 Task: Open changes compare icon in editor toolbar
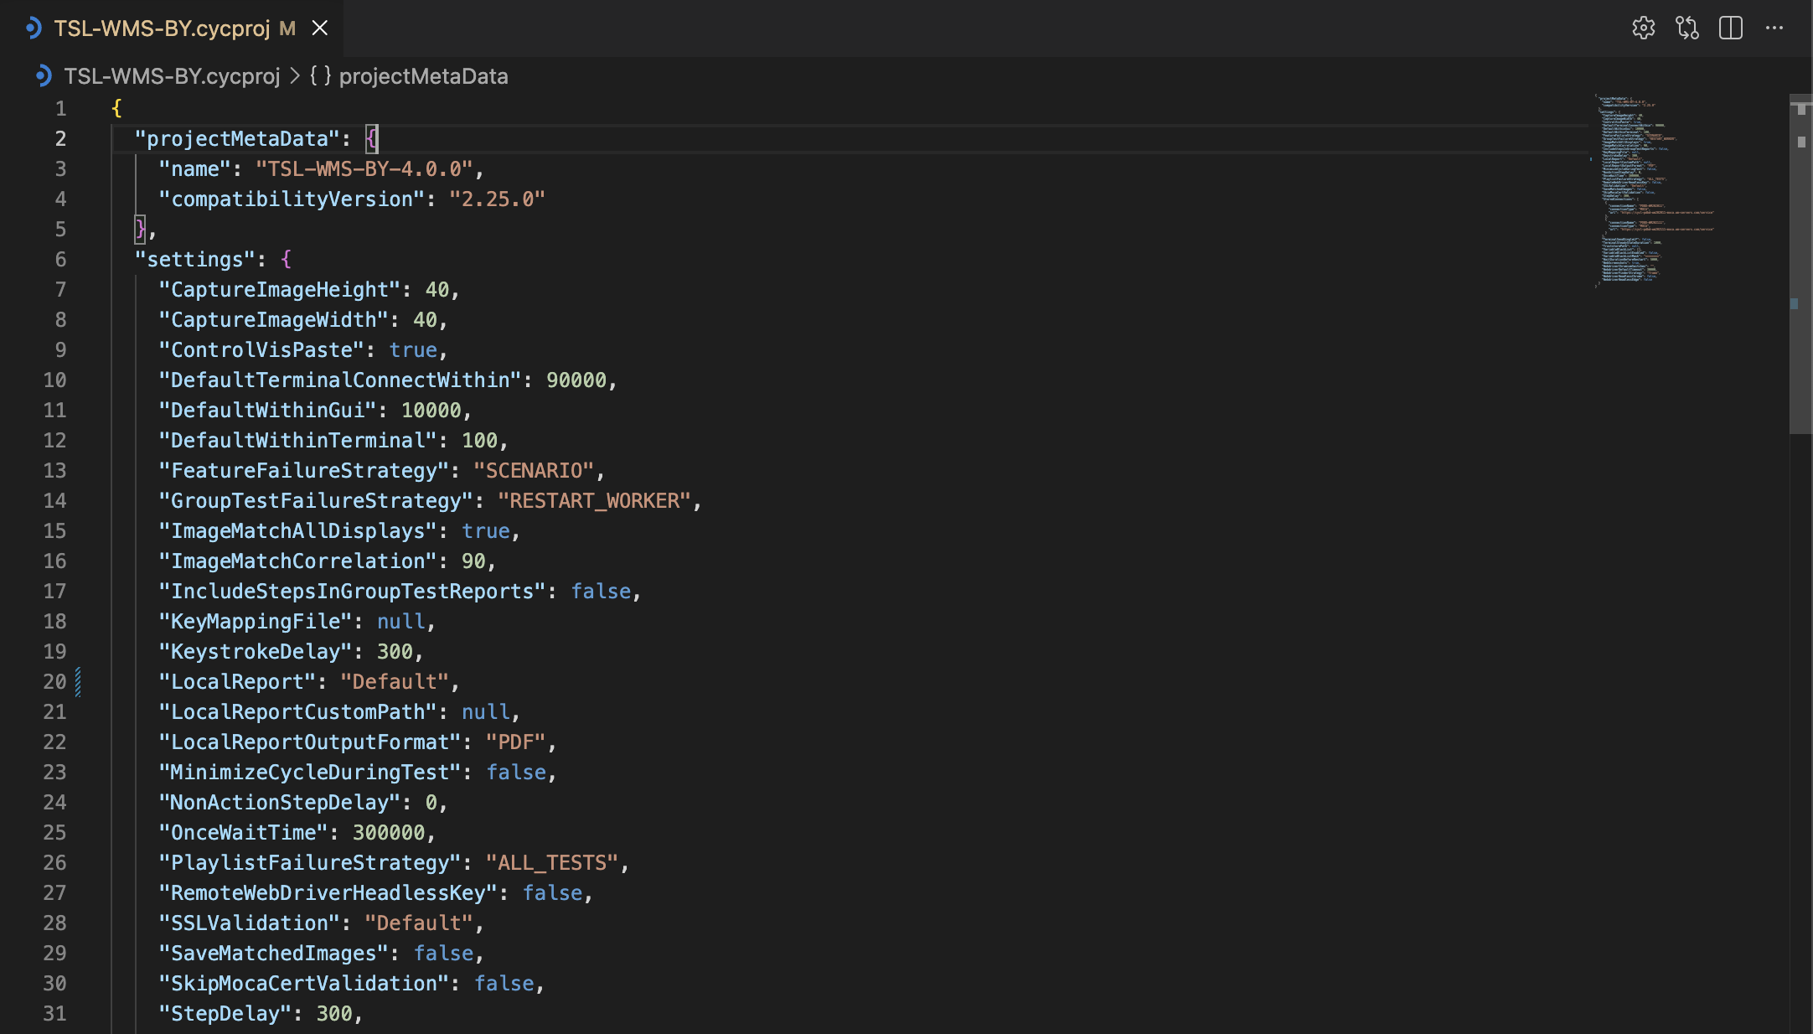coord(1686,28)
